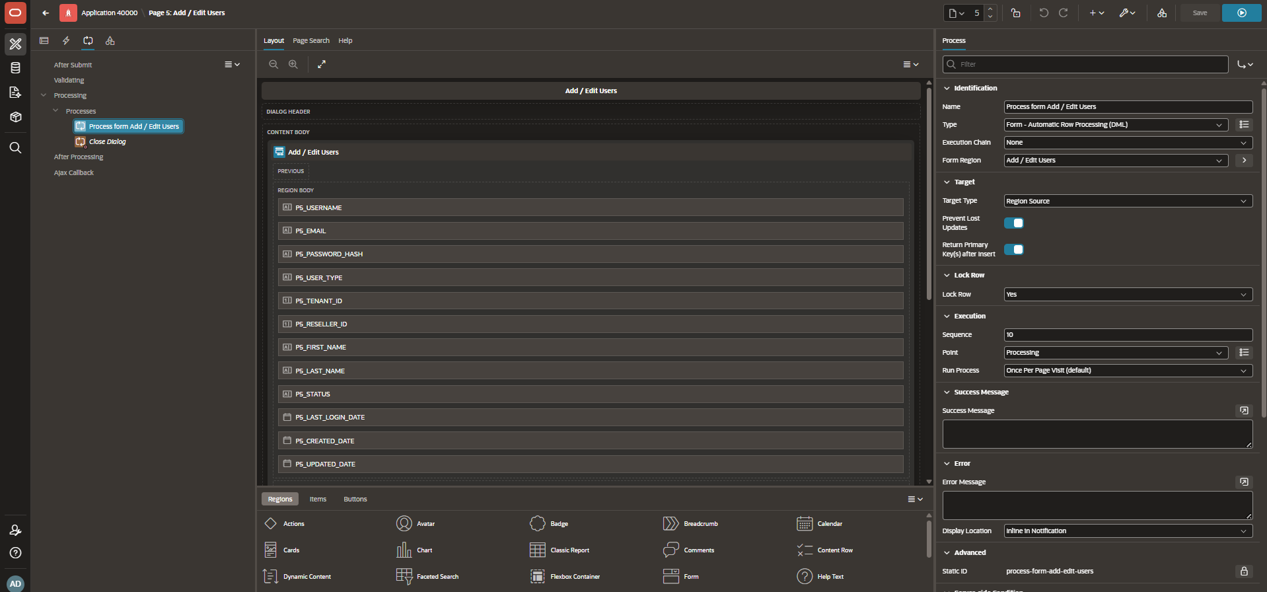The width and height of the screenshot is (1267, 592).
Task: Open the Execution Chain dropdown
Action: coord(1128,142)
